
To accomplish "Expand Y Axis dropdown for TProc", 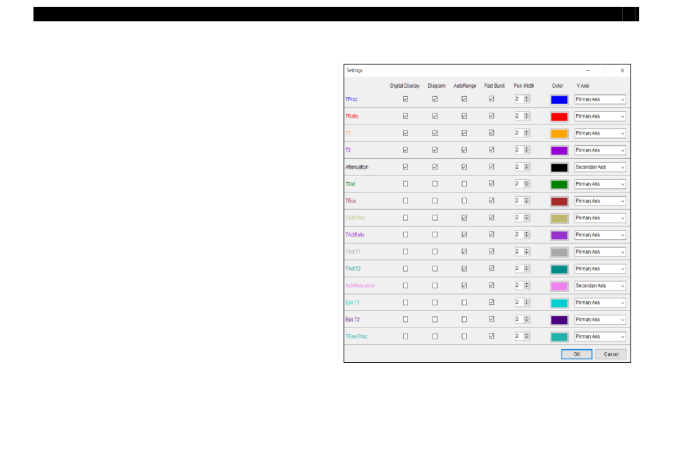I will click(x=600, y=99).
